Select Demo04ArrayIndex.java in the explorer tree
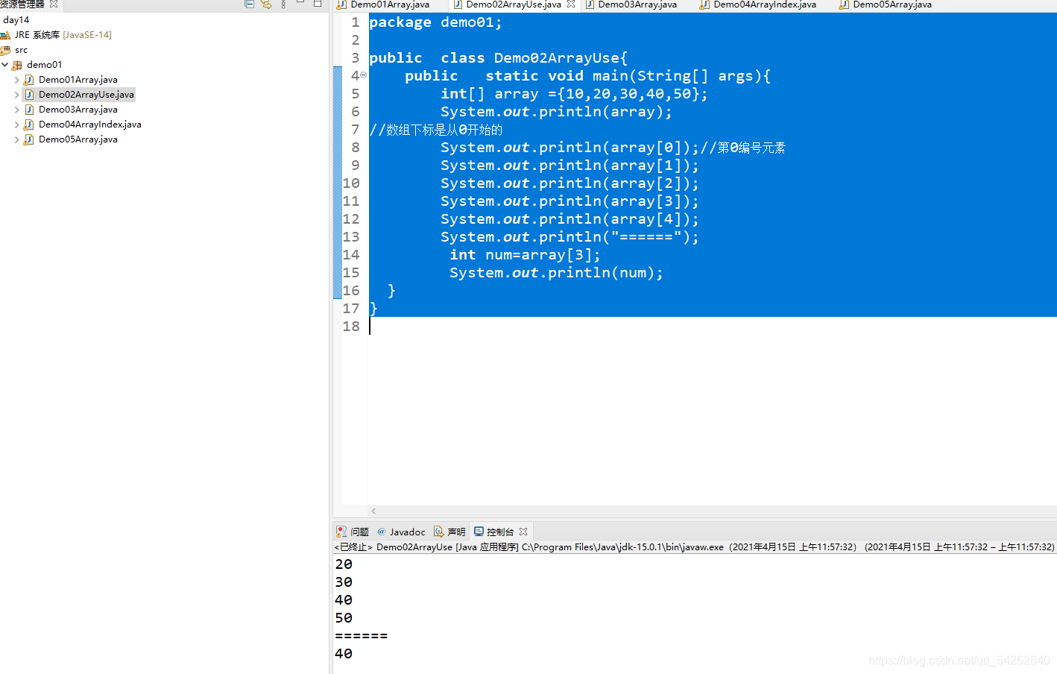The width and height of the screenshot is (1057, 674). (90, 125)
